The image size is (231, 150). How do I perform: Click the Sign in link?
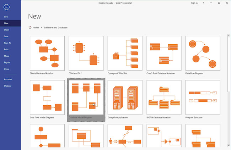(x=194, y=3)
